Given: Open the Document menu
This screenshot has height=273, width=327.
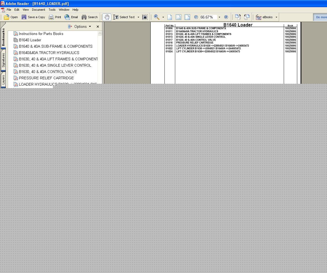Looking at the screenshot, I should click(x=38, y=10).
